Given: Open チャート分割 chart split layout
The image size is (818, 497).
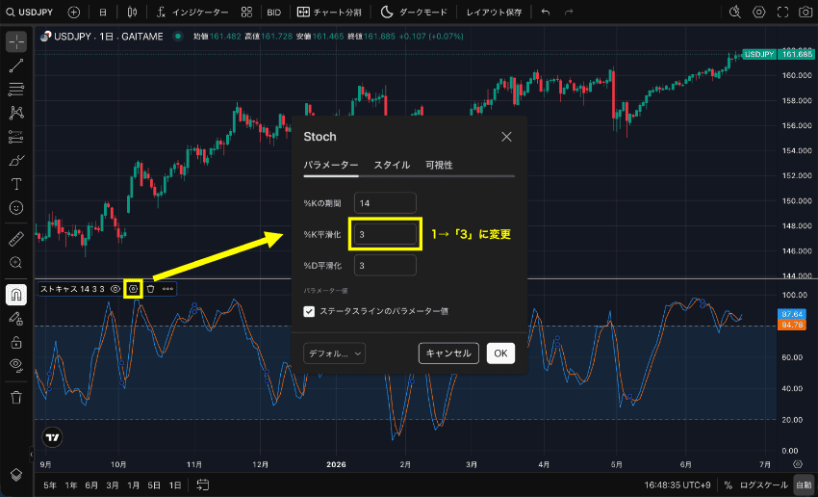Looking at the screenshot, I should [x=329, y=12].
